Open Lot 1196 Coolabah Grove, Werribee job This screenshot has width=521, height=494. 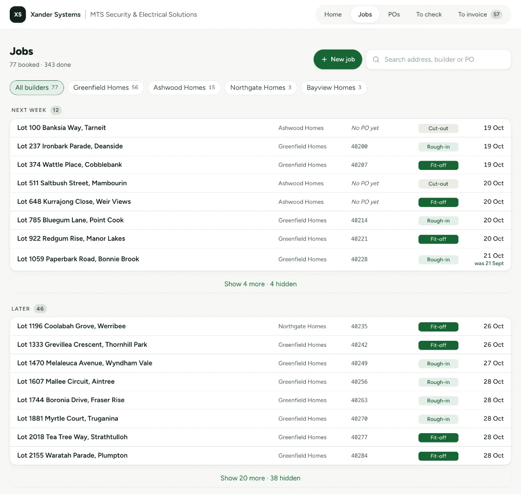point(261,326)
